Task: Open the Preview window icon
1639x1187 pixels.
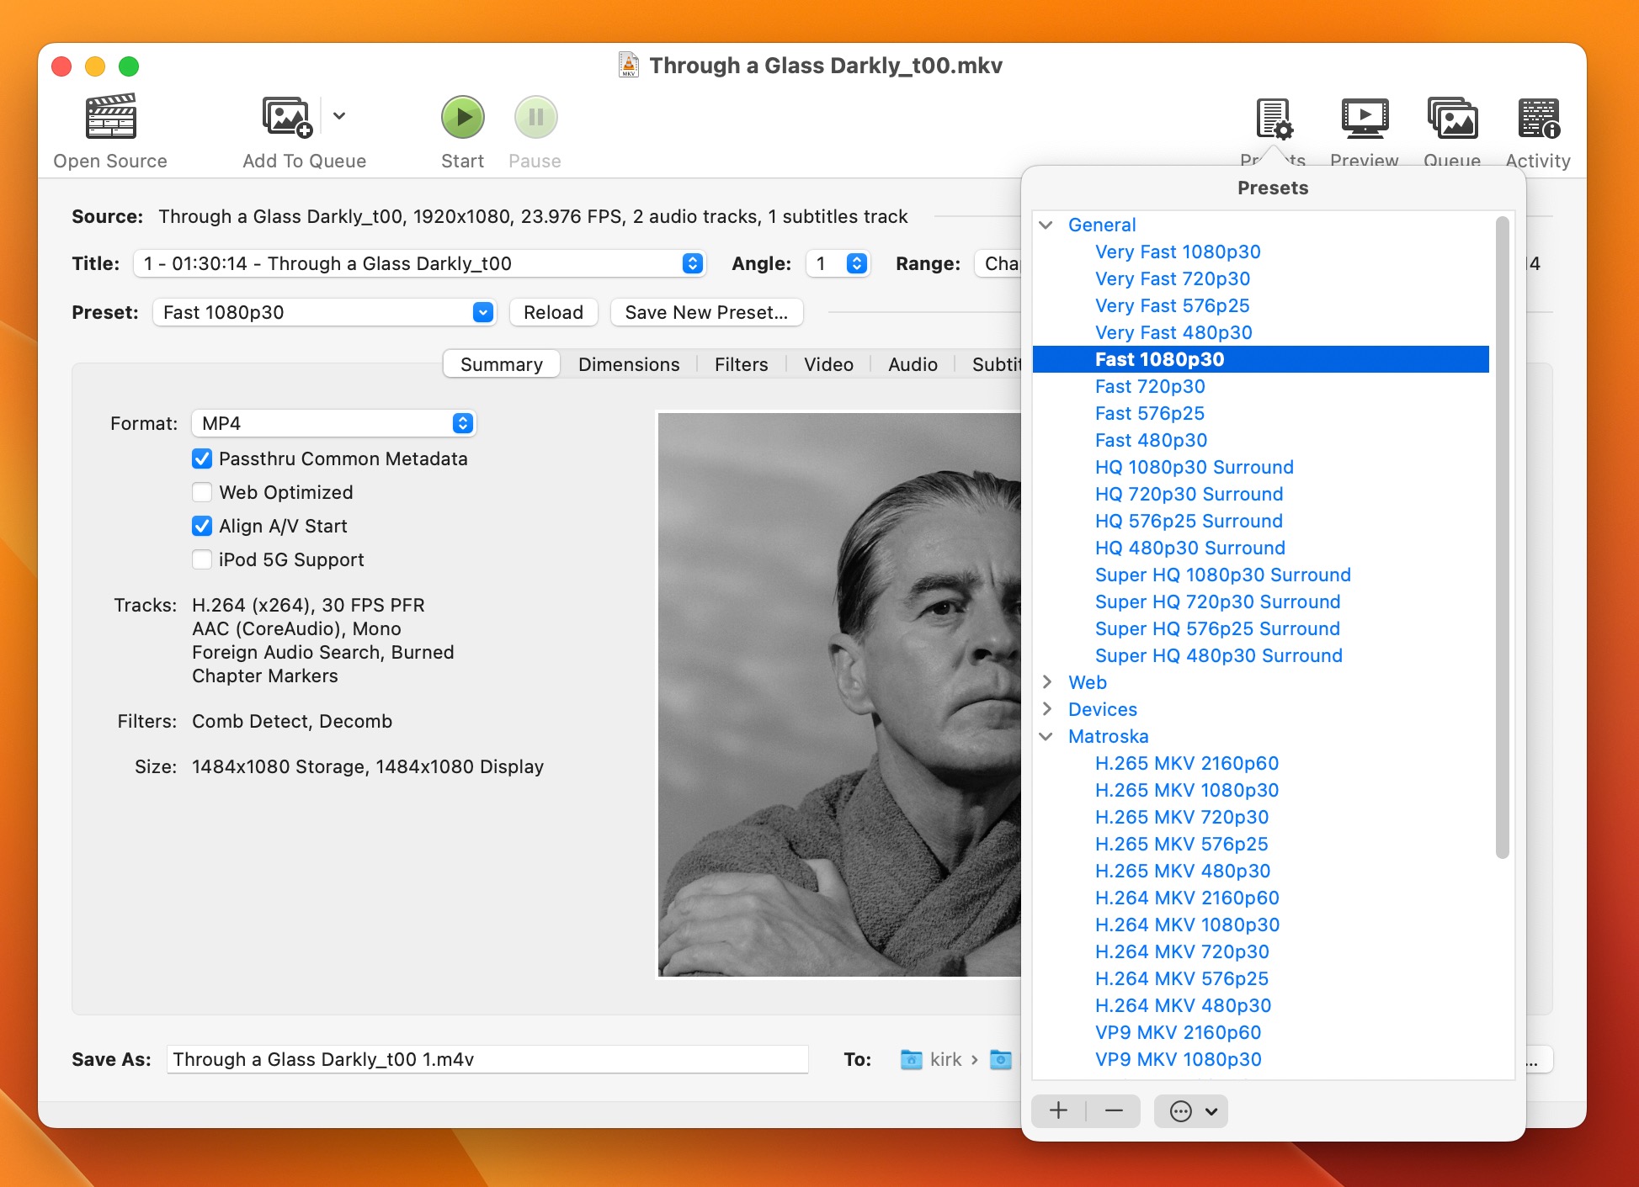Action: 1364,119
